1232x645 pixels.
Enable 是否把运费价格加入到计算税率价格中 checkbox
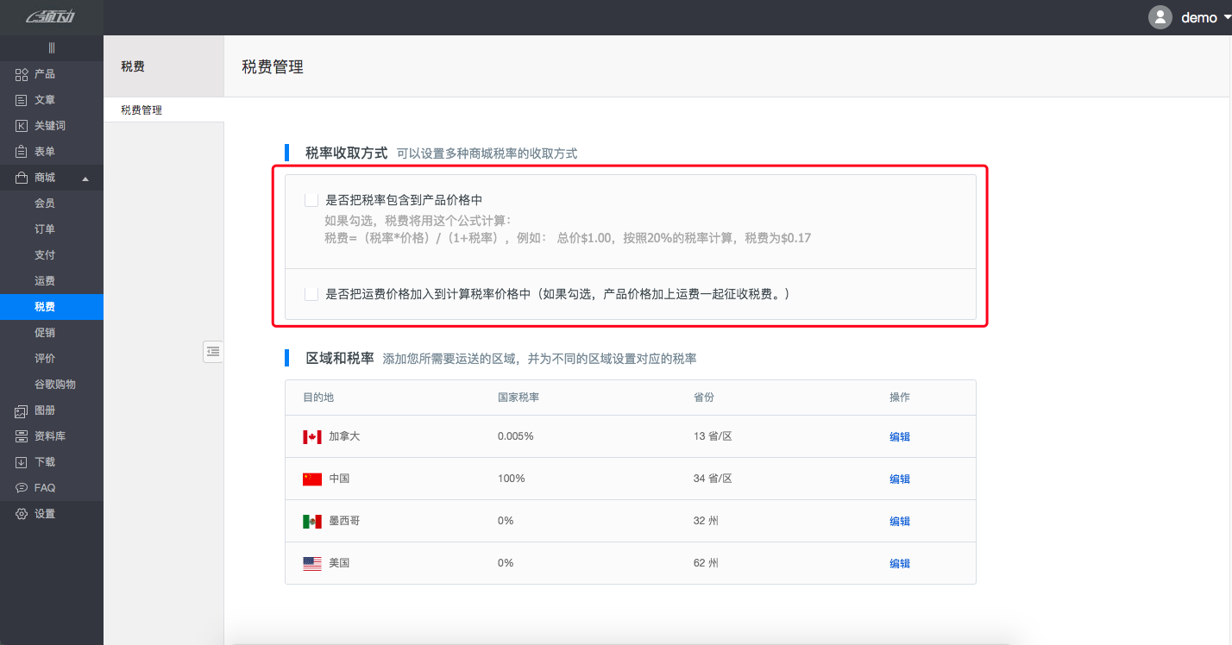pyautogui.click(x=311, y=294)
